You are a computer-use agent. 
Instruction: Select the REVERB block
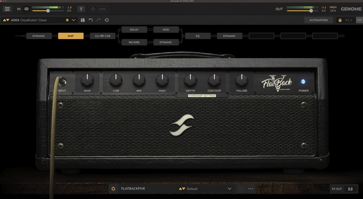click(x=134, y=43)
